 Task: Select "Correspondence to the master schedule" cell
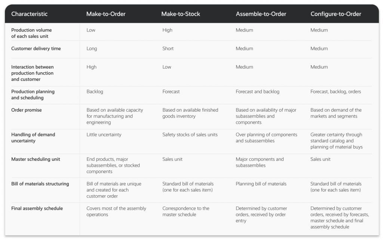(x=186, y=211)
